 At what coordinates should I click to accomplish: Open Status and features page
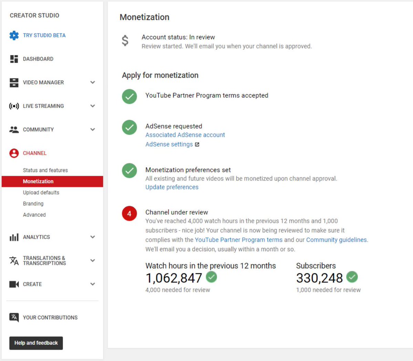(x=45, y=170)
